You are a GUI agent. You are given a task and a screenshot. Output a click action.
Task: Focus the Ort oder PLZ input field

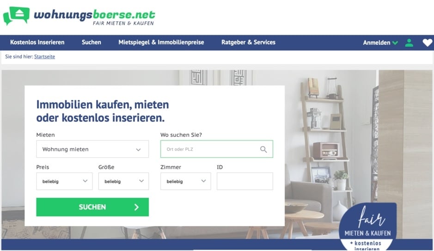pyautogui.click(x=217, y=149)
